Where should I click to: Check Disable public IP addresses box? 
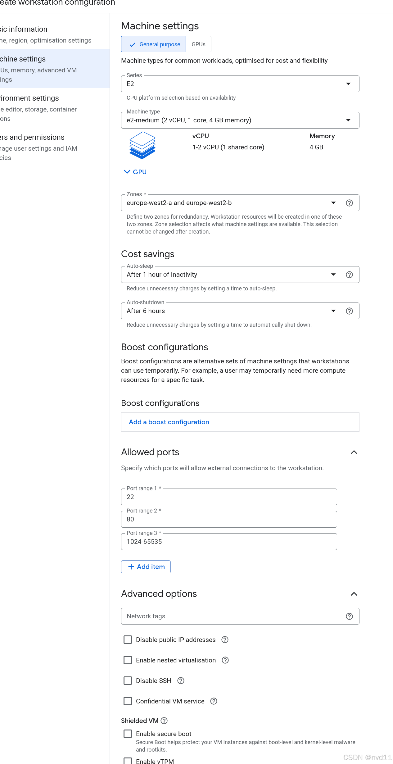point(128,640)
